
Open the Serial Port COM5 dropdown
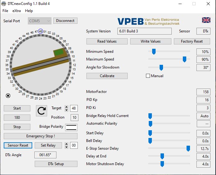39,21
